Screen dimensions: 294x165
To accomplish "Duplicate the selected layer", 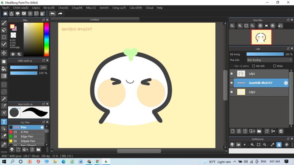I will click(267, 131).
